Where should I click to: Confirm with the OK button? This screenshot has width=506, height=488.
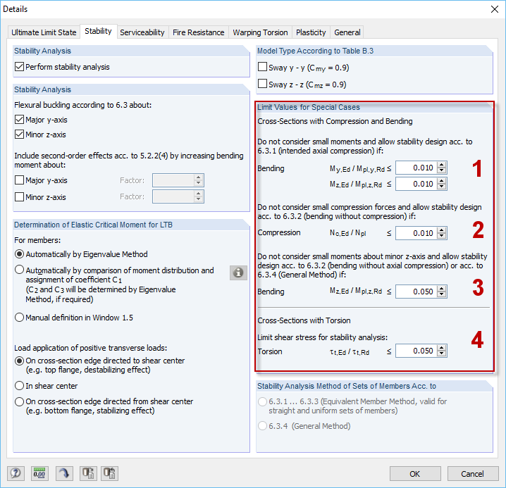[415, 473]
